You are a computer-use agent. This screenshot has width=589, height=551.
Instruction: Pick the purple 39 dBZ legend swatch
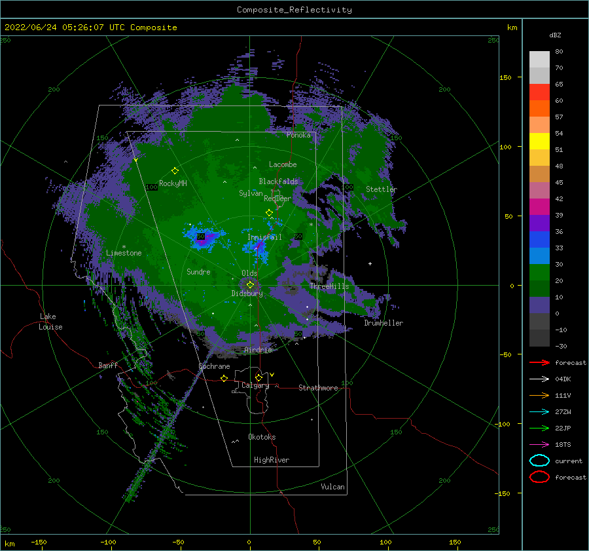539,223
